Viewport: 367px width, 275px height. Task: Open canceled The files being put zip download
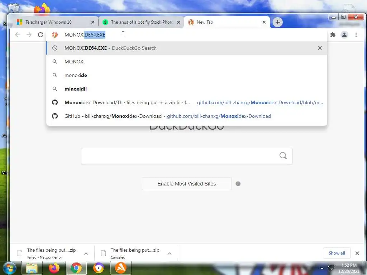131,253
